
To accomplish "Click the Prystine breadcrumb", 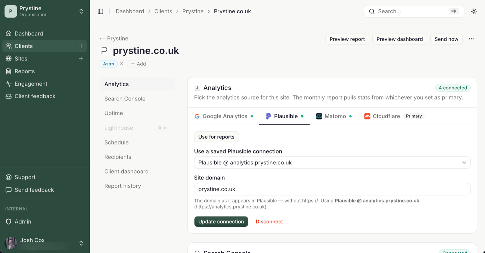I will [193, 11].
